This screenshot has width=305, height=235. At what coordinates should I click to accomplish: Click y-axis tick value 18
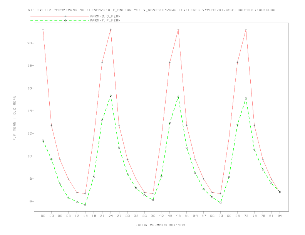point(30,66)
